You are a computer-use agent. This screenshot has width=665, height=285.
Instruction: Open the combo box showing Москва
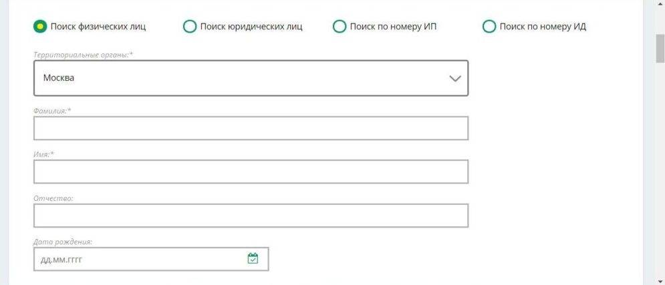241,78
